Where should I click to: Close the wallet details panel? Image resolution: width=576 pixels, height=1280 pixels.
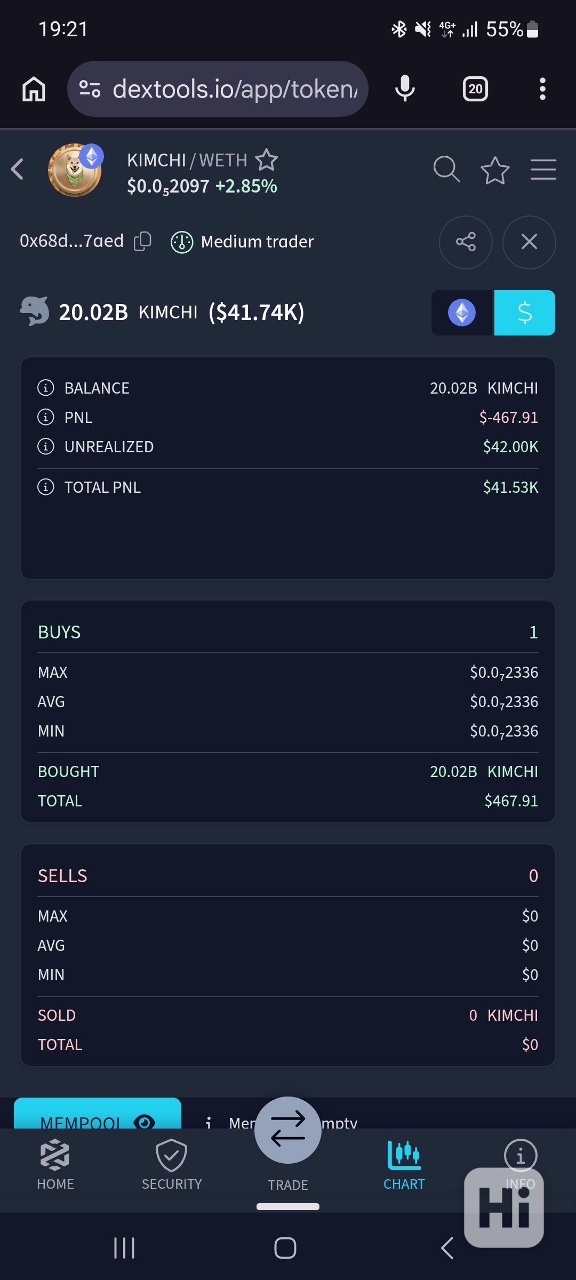[529, 242]
